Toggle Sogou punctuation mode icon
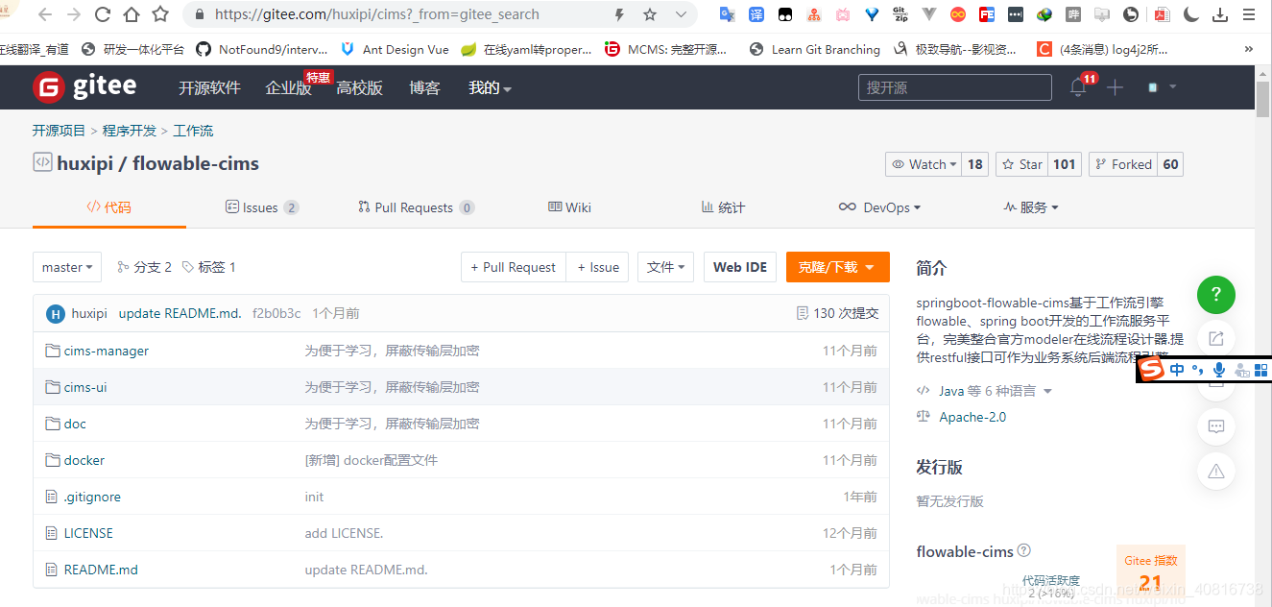 click(1197, 370)
